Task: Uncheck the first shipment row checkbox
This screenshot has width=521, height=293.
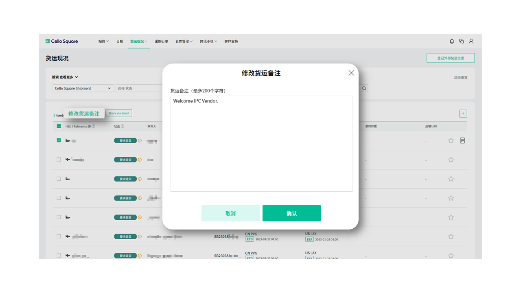Action: tap(59, 140)
